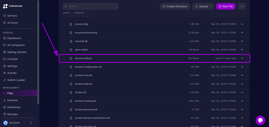Open System.dll row options menu

point(242,93)
